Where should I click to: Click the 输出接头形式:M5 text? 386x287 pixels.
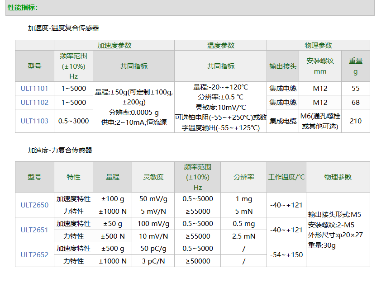pos(334,215)
